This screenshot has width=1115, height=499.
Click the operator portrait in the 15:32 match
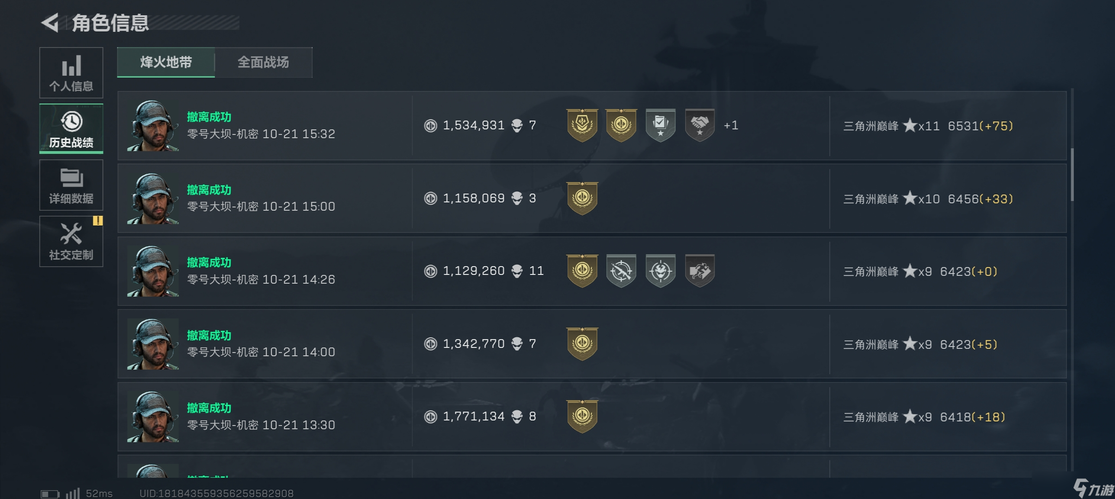153,126
